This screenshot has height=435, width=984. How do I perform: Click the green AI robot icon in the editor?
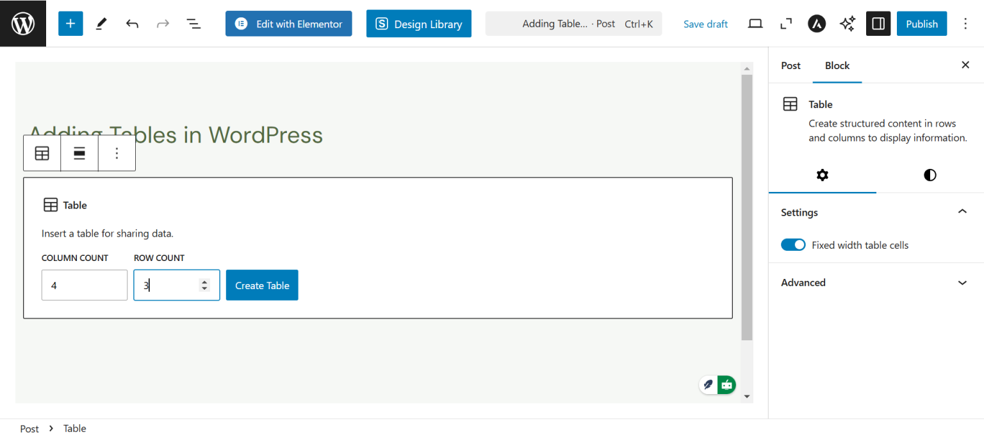pos(726,384)
